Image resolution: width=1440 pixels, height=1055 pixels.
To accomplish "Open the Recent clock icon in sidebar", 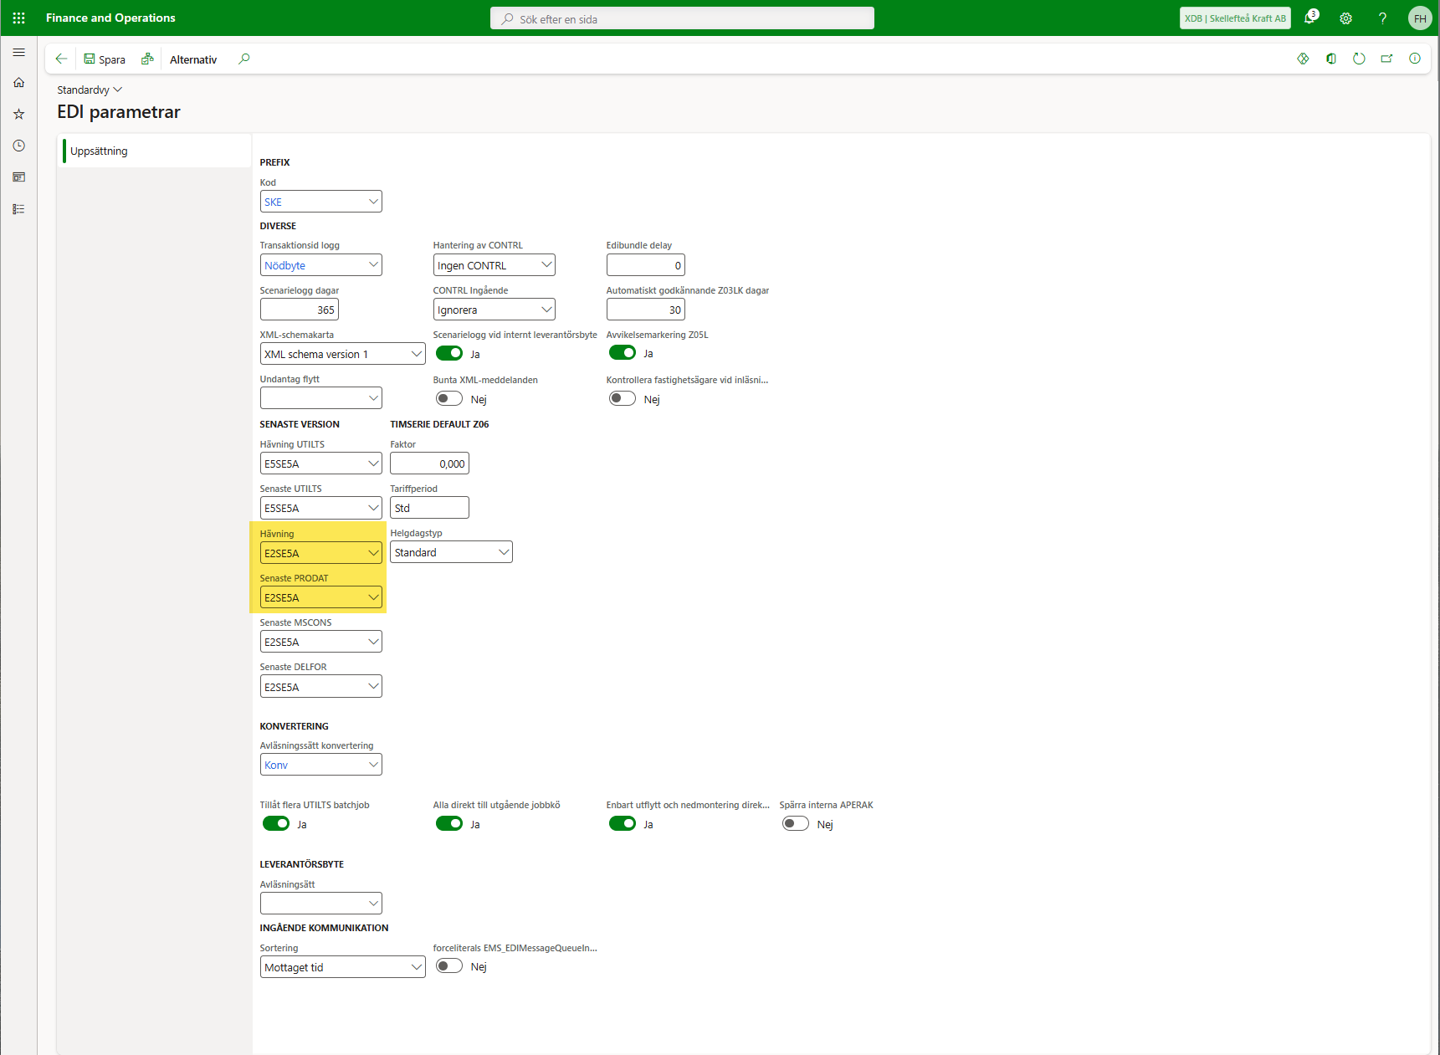I will [18, 146].
